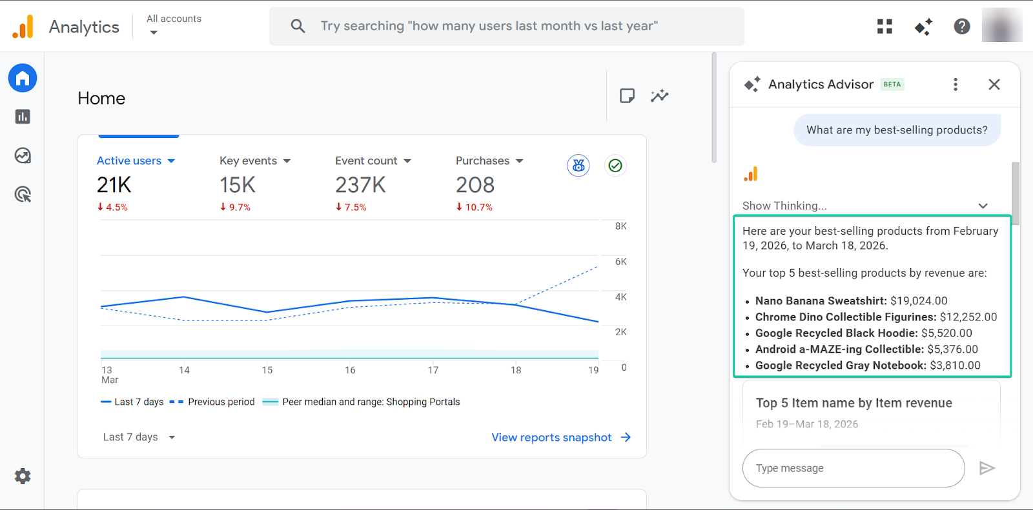Open the Explore sidebar icon
Viewport: 1033px width, 510px height.
(23, 155)
